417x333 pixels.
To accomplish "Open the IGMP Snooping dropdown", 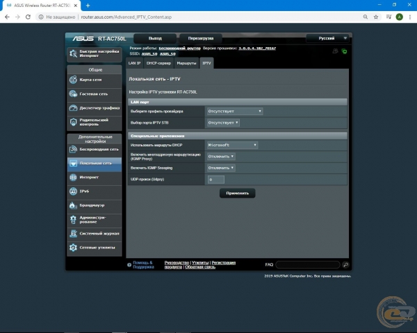I will pyautogui.click(x=221, y=168).
